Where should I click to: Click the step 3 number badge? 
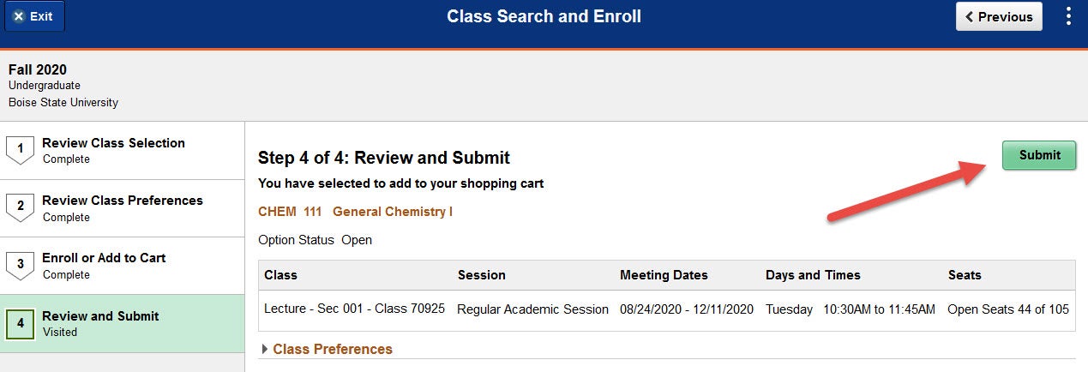(20, 265)
